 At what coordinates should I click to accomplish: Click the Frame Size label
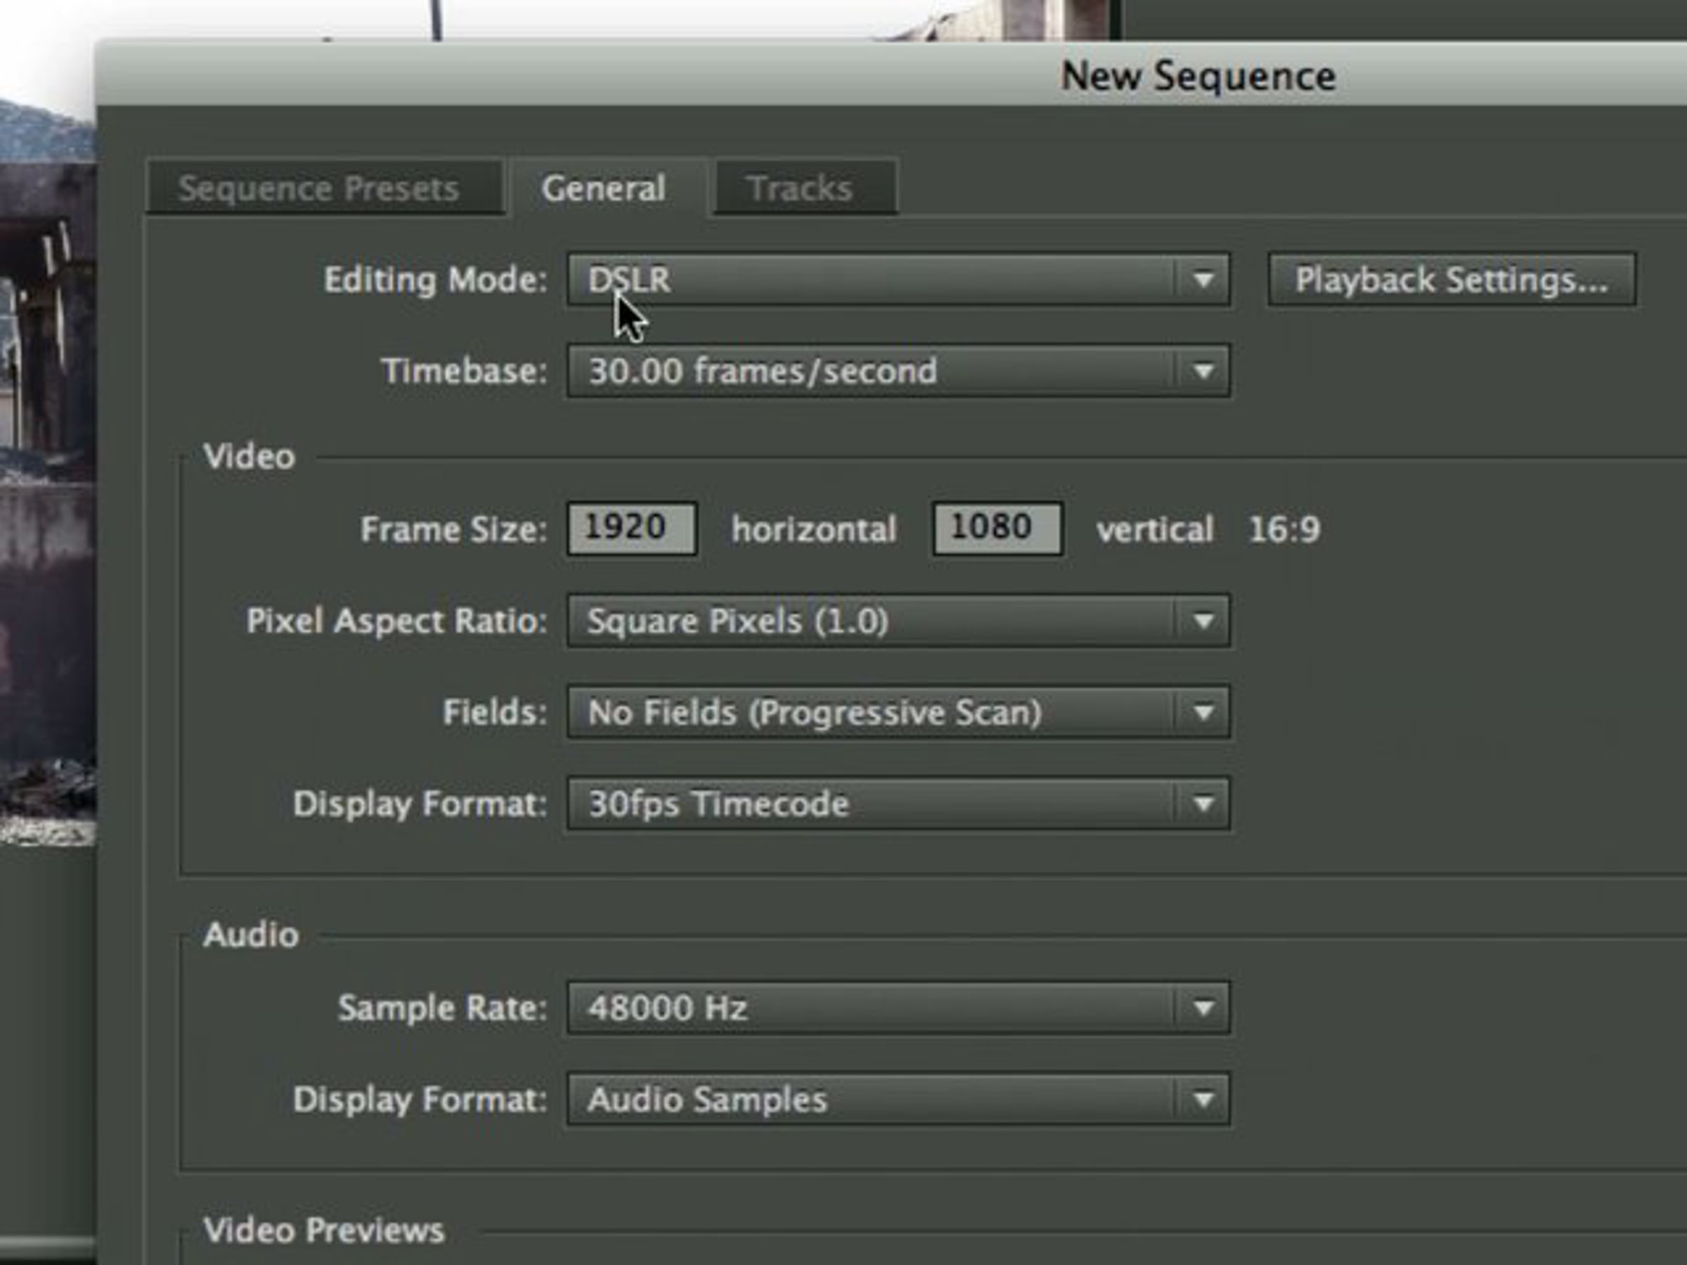click(454, 529)
